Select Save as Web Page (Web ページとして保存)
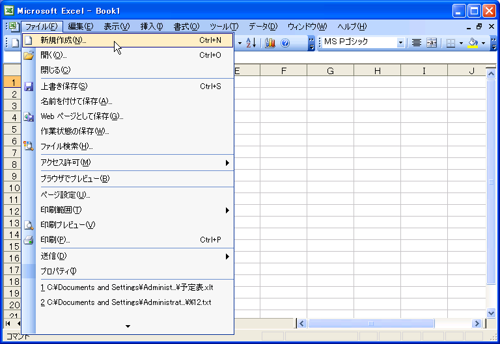Viewport: 500px width, 344px height. tap(128, 116)
